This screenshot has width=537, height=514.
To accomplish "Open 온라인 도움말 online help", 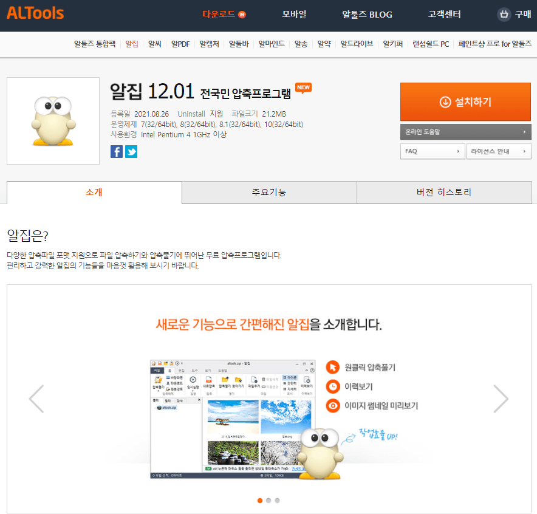I will tap(465, 132).
